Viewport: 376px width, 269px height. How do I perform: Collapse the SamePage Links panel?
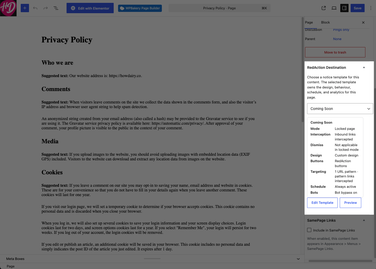click(x=364, y=220)
